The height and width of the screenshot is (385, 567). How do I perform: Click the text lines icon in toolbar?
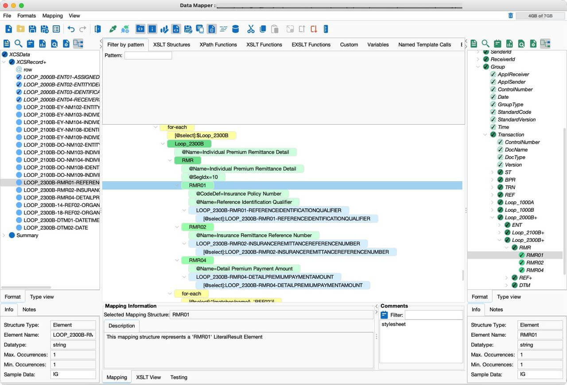tap(224, 29)
